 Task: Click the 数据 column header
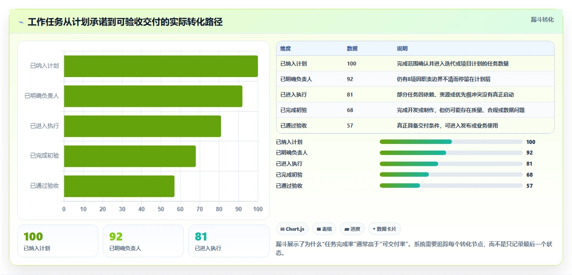tap(352, 49)
